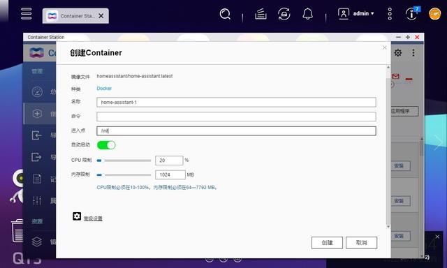Click the Docker type link
The width and height of the screenshot is (447, 268).
point(104,89)
